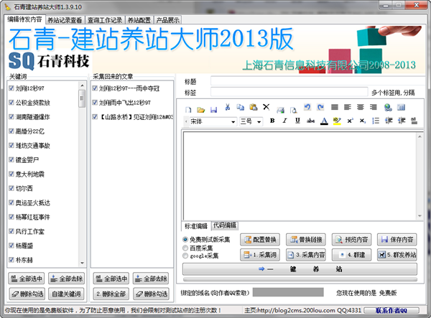Screen dimensions: 431x318
Task: Switch editor to 代码编辑 tab
Action: (x=225, y=225)
